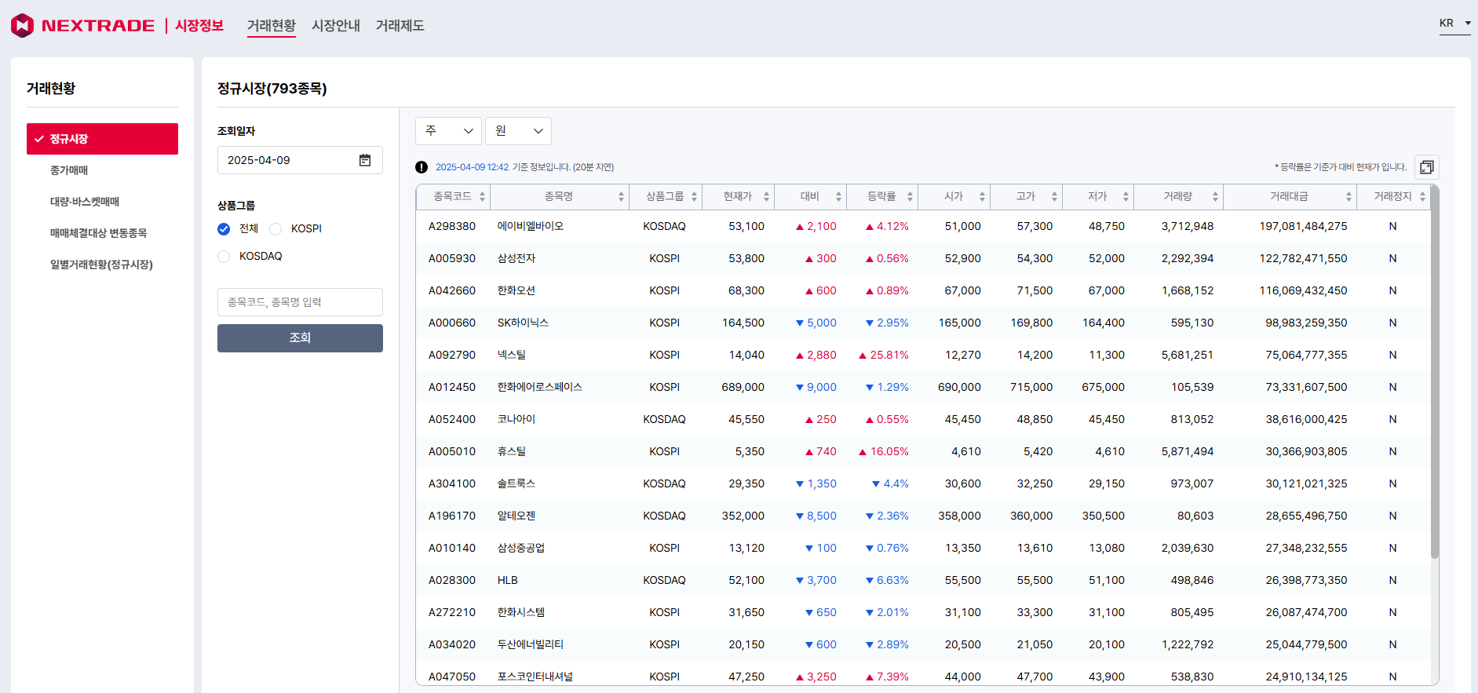Open the 시장안내 top tab
The height and width of the screenshot is (693, 1478).
(x=336, y=26)
